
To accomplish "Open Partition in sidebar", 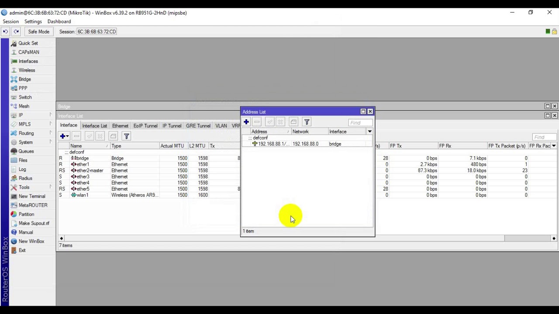I will coord(26,215).
